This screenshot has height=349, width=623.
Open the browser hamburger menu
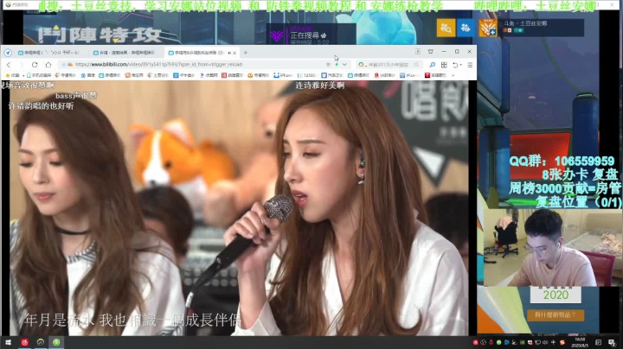point(470,65)
